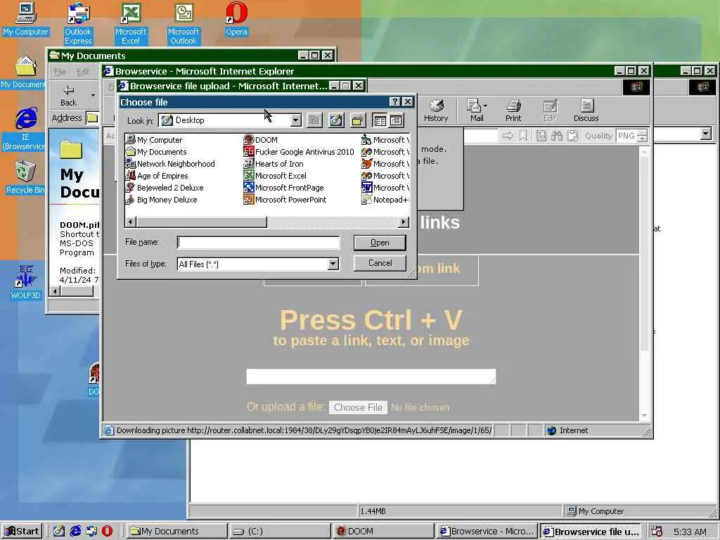The width and height of the screenshot is (720, 540).
Task: Open the Edit menu in My Documents window
Action: pos(83,72)
